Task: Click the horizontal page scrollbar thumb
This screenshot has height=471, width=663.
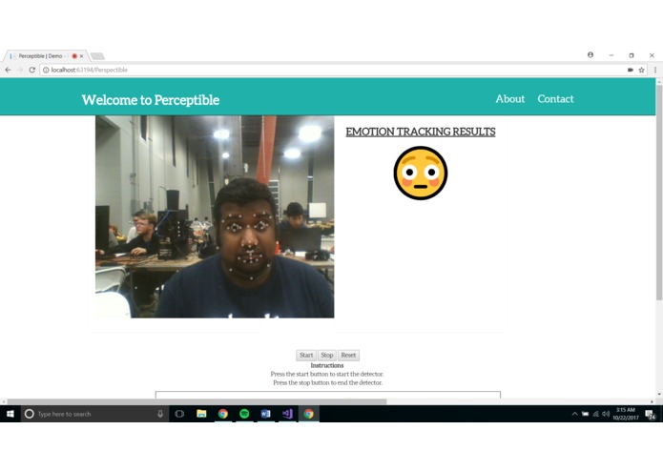Action: coord(197,401)
